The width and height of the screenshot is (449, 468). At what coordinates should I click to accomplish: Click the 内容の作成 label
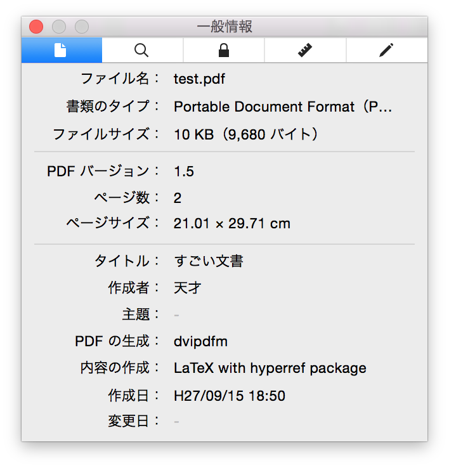point(120,367)
